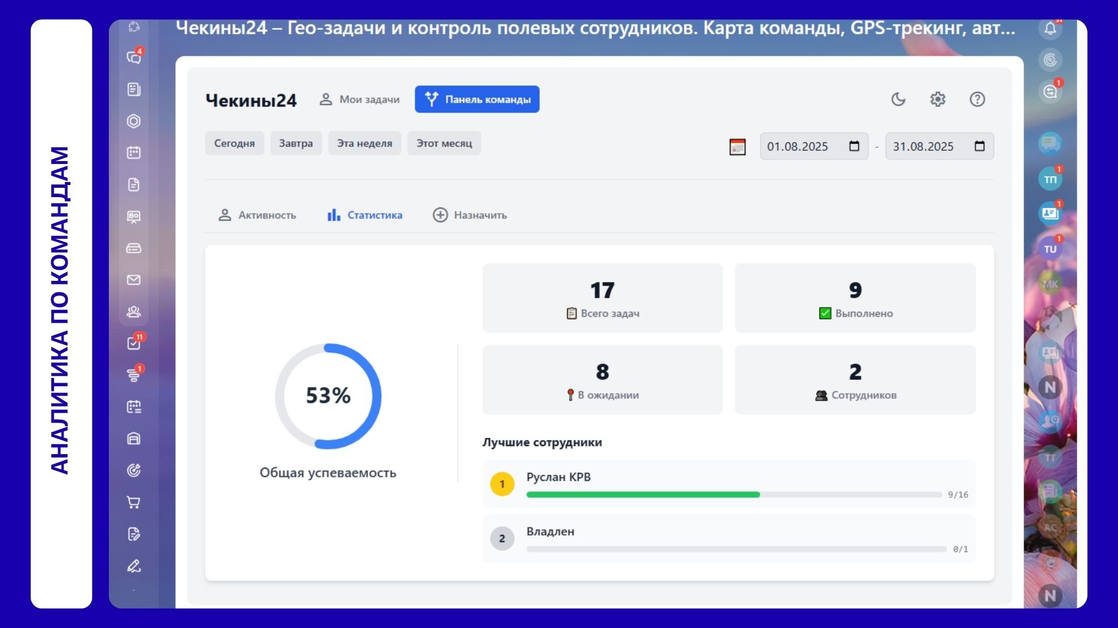Toggle dark mode with the moon icon

click(x=898, y=99)
